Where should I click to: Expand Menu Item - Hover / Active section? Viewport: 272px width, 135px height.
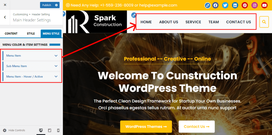click(31, 77)
